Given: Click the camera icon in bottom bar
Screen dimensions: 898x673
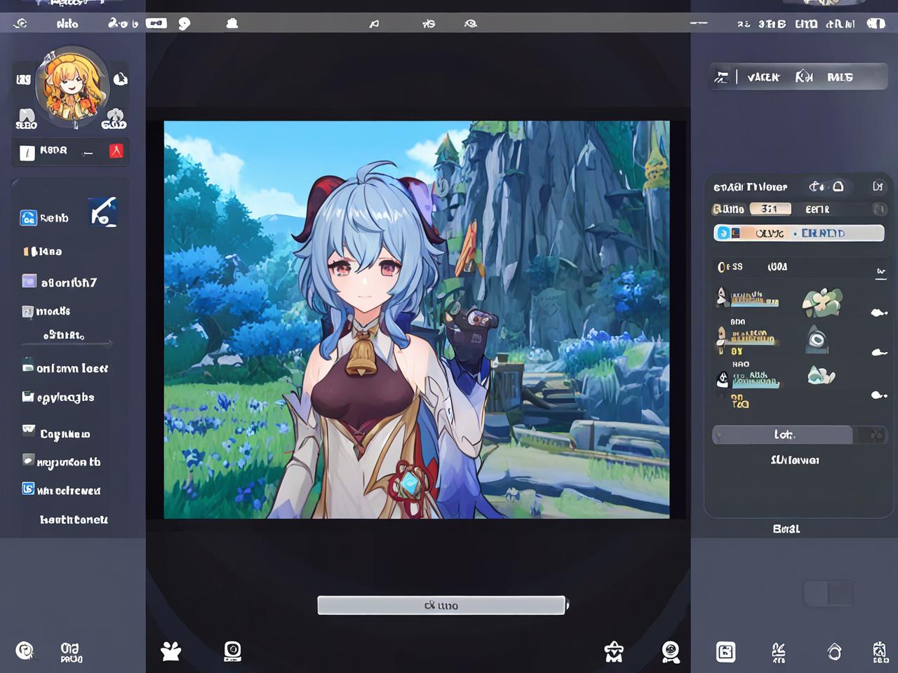Looking at the screenshot, I should 232,651.
